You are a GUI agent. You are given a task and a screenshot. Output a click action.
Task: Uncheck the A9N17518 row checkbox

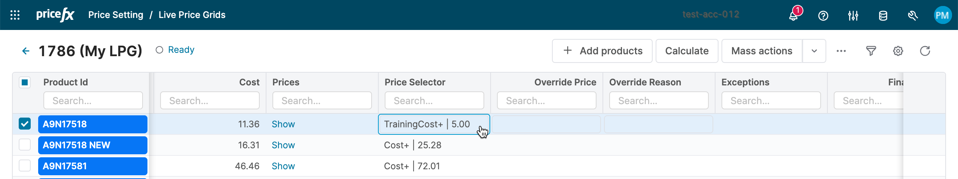click(x=25, y=124)
